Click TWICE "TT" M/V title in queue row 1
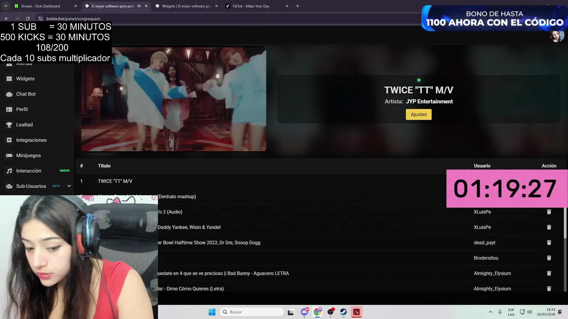568x319 pixels. pyautogui.click(x=115, y=181)
